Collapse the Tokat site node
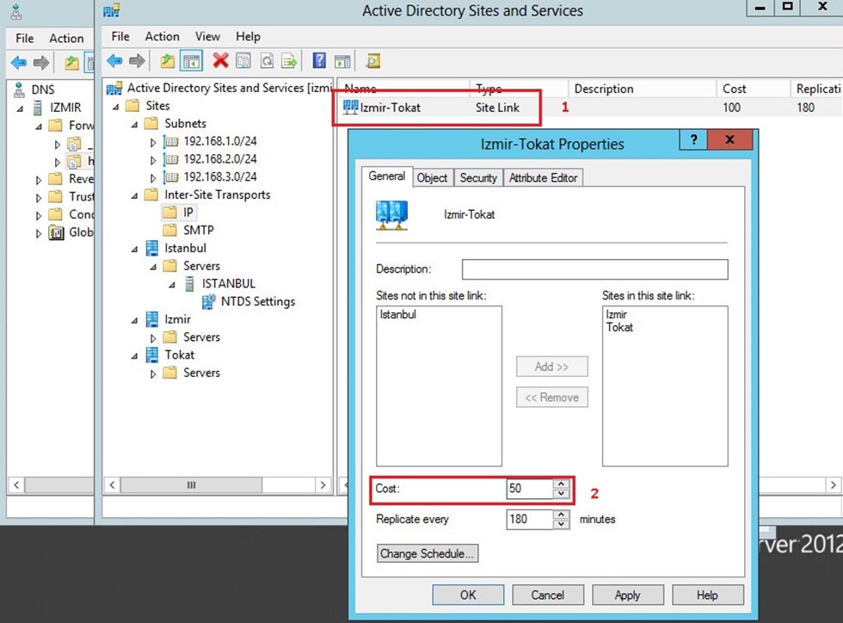Screen dimensions: 843x623 (x=134, y=356)
